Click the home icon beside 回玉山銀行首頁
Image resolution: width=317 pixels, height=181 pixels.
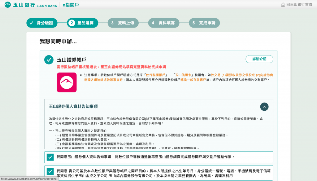coord(283,5)
